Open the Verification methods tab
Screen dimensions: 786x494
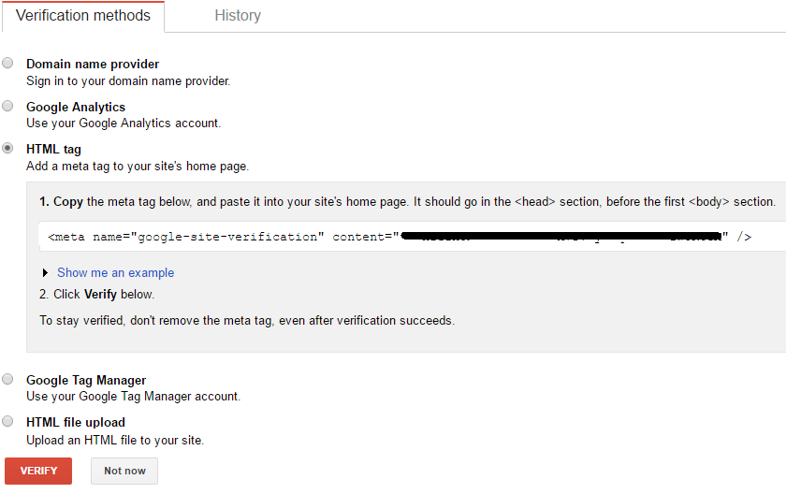click(82, 16)
